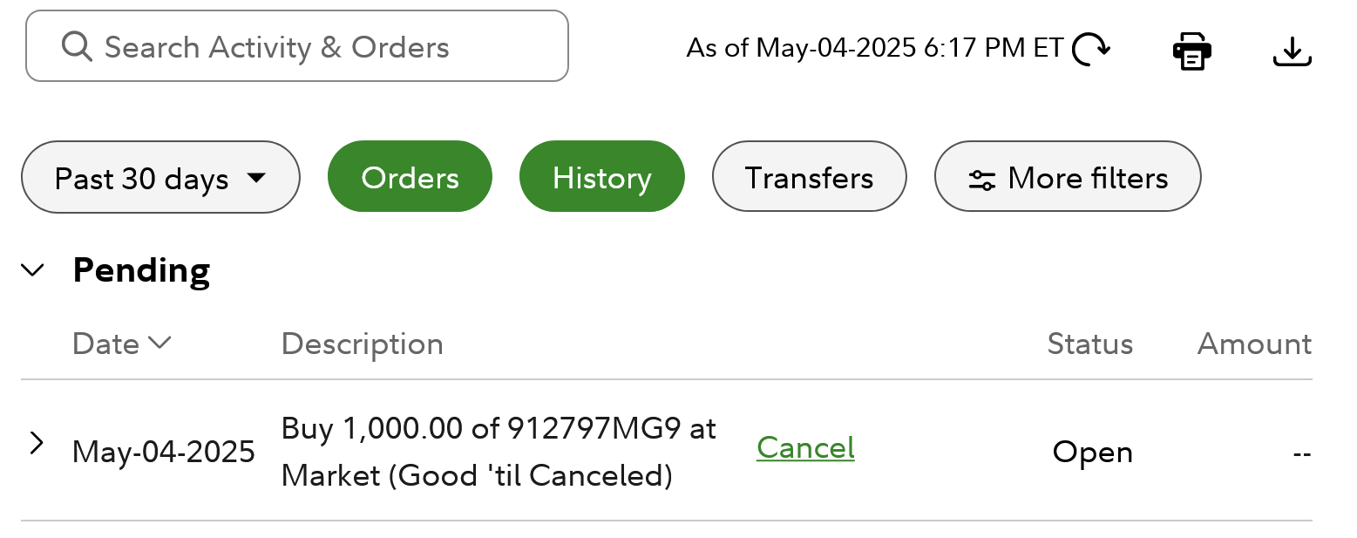Image resolution: width=1357 pixels, height=538 pixels.
Task: Click the sliders icon in More filters
Action: point(982,180)
